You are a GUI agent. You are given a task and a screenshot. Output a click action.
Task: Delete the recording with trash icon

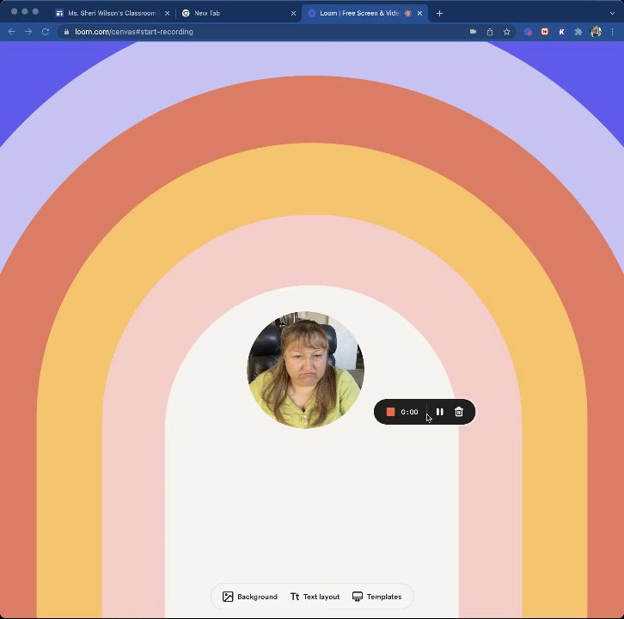pyautogui.click(x=459, y=412)
